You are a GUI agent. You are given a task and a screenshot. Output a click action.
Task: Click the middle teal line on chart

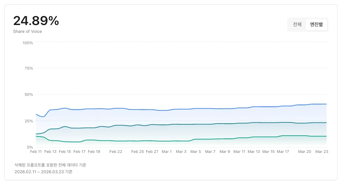pos(180,124)
